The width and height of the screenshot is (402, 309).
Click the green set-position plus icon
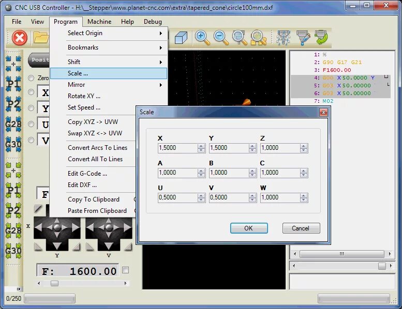13,170
